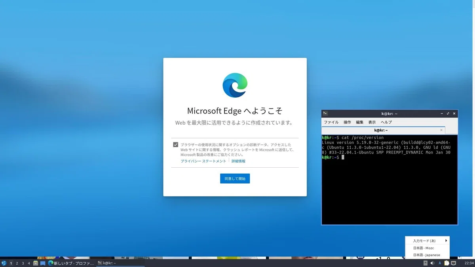Select 日本語 - Japanese keyboard layout
This screenshot has height=267, width=475.
click(427, 255)
